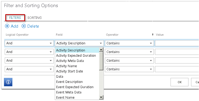199x101 pixels.
Task: Click the dropdown list scroll up arrow
Action: coord(101,50)
